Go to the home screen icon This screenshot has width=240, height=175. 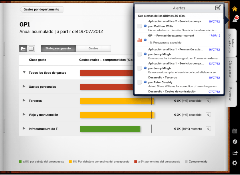[235, 9]
